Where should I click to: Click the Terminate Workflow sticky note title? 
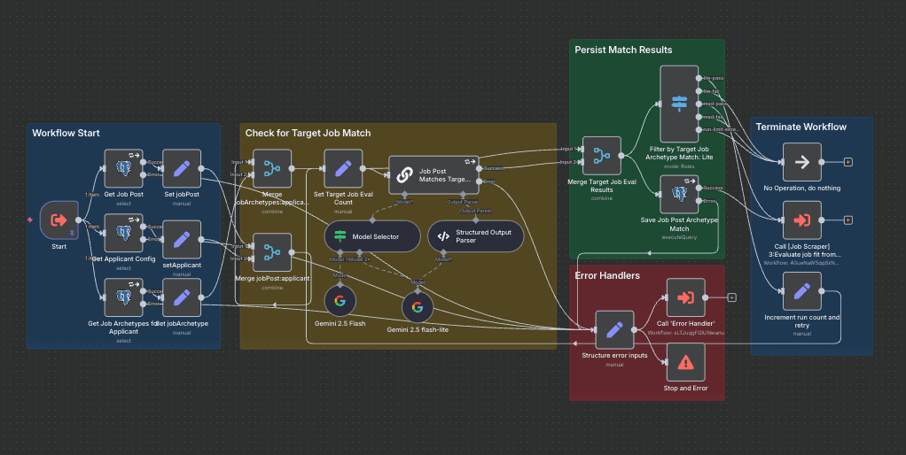click(801, 127)
